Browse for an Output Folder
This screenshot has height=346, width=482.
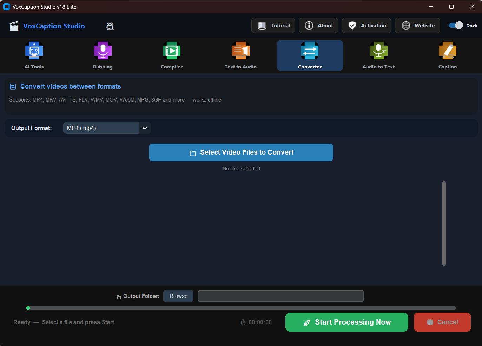tap(178, 296)
